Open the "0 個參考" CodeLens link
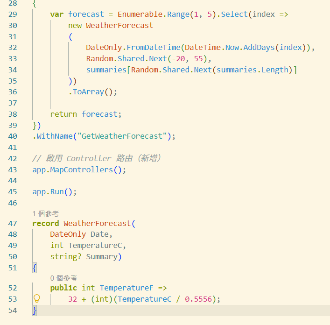This screenshot has width=330, height=325. click(63, 278)
